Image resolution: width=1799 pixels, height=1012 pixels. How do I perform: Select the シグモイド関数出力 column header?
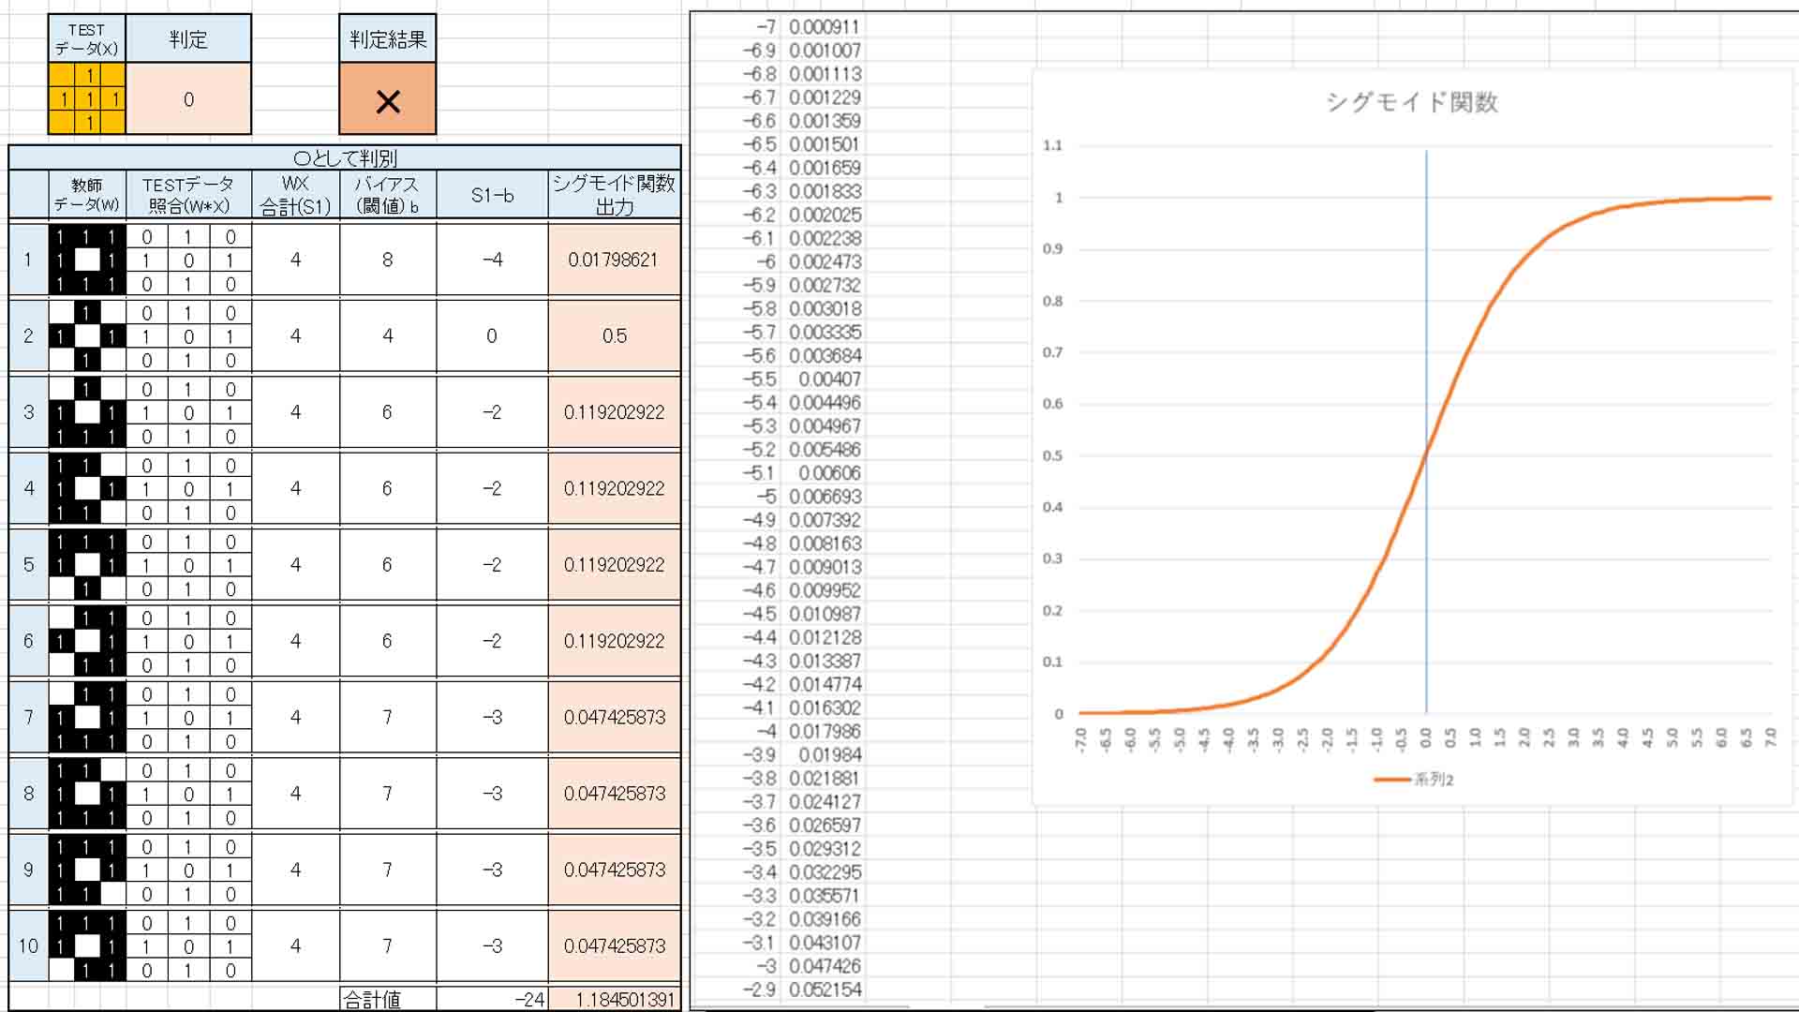[614, 195]
